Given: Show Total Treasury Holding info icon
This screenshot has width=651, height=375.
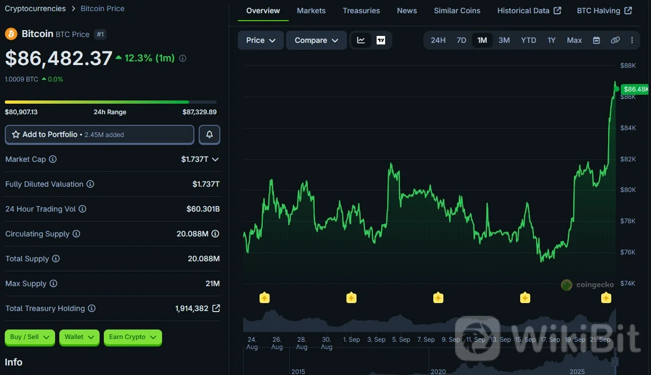Looking at the screenshot, I should tap(92, 308).
